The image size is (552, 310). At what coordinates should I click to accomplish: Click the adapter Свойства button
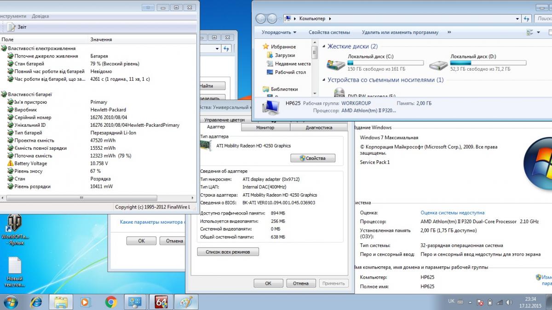(x=313, y=158)
